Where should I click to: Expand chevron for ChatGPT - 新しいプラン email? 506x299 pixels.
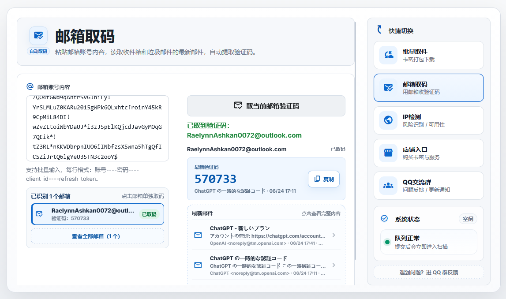(x=334, y=235)
